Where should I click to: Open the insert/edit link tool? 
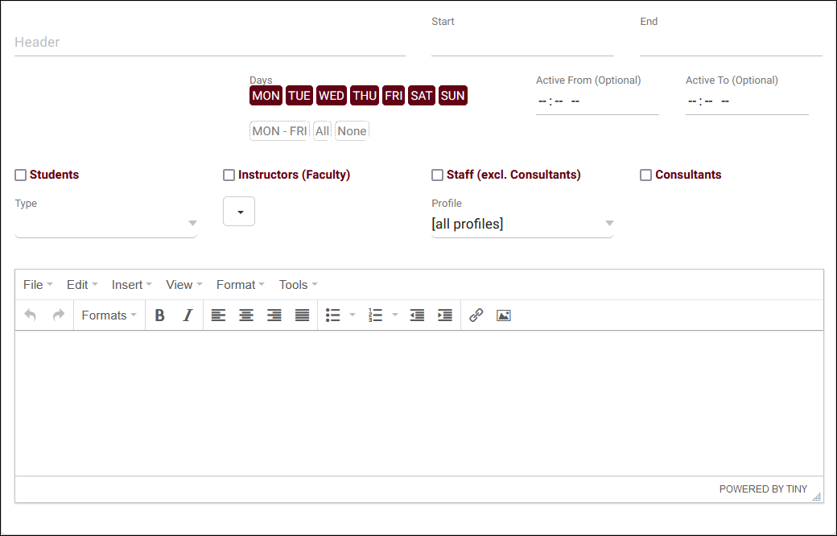(476, 315)
